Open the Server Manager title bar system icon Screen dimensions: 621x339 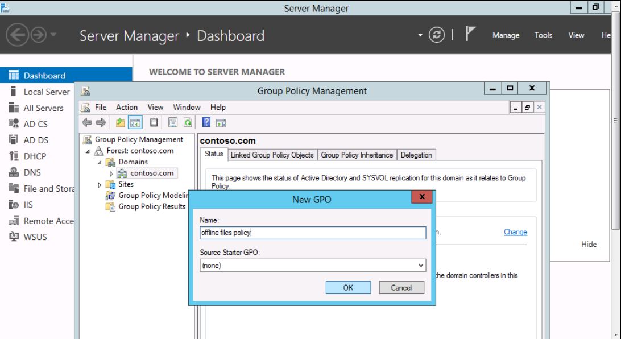coord(5,7)
